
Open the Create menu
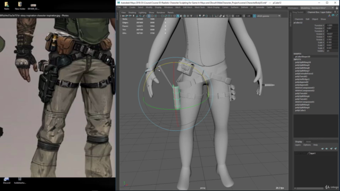[132, 7]
